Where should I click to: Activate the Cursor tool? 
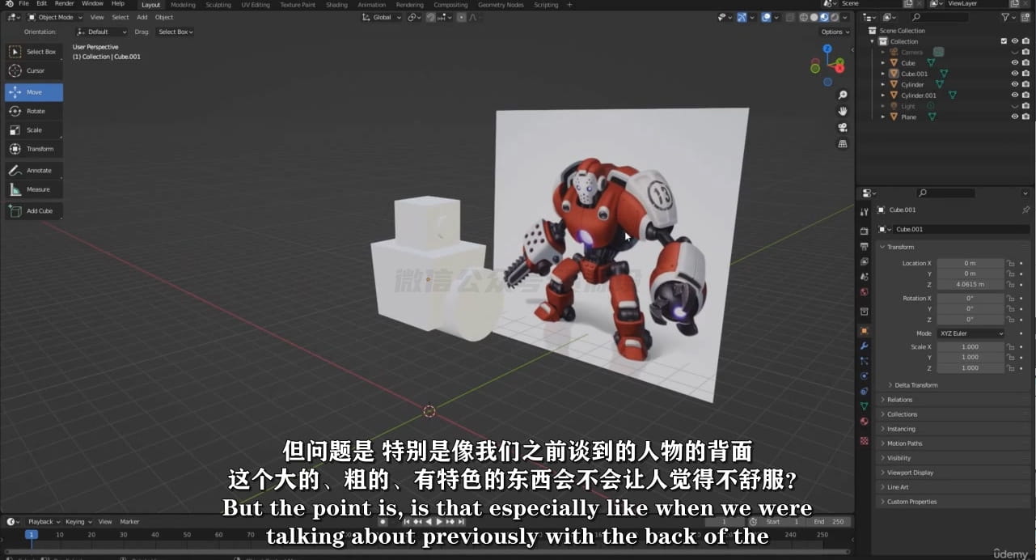click(x=34, y=70)
